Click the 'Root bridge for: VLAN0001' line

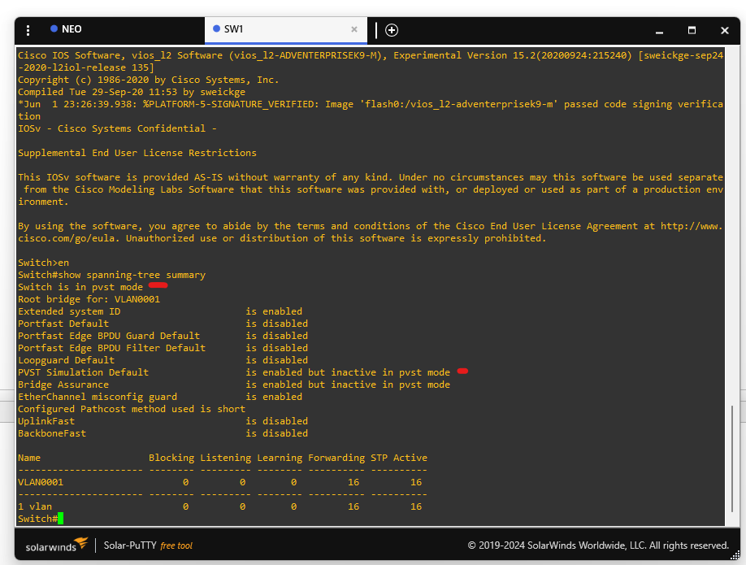pos(89,299)
